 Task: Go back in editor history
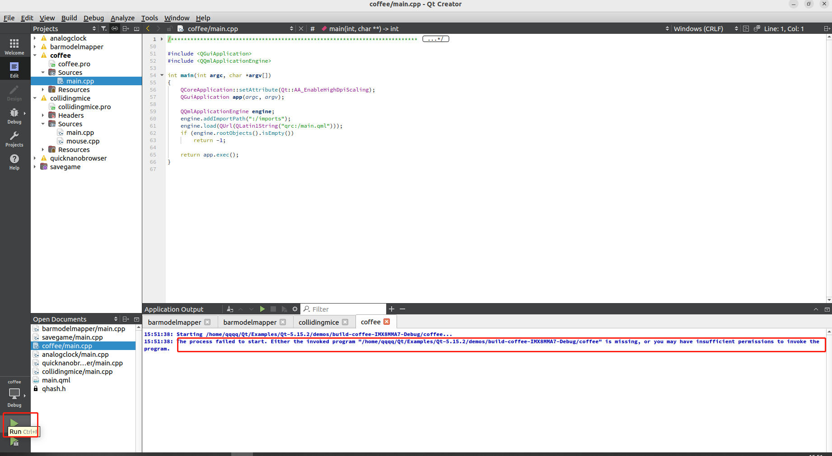coord(148,28)
